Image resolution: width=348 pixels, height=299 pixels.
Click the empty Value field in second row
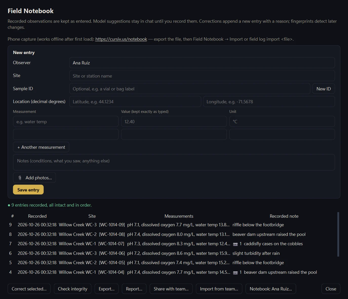174,134
